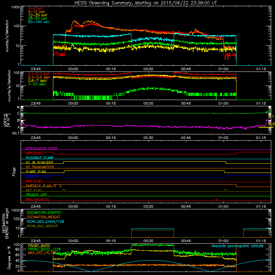Select the 3-6 keV legend label

(36, 8)
